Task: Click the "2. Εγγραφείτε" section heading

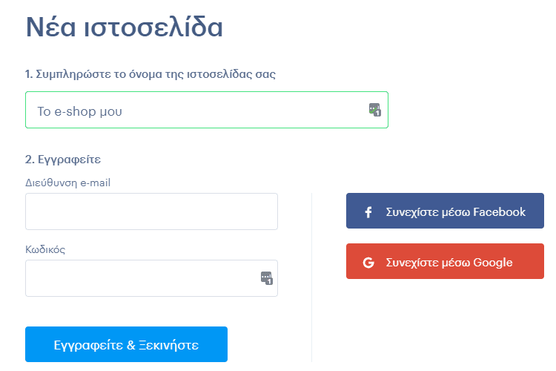Action: click(63, 160)
